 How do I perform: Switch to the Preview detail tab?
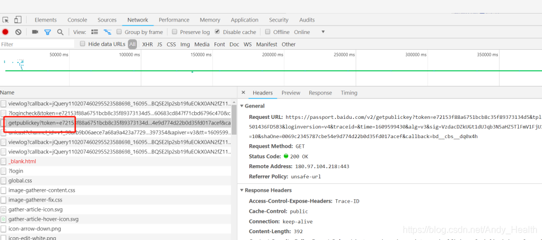click(x=291, y=93)
